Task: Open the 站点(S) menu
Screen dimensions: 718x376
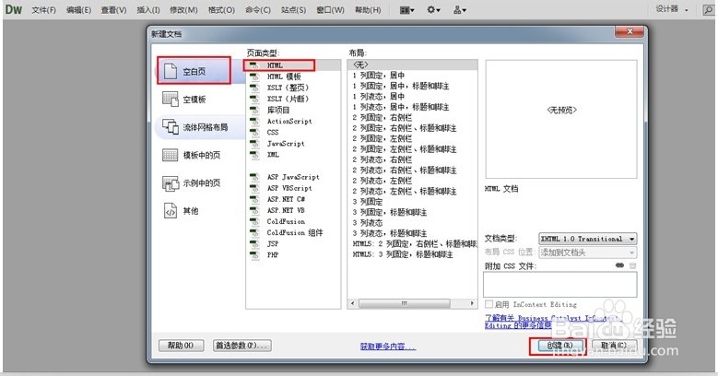Action: pos(293,9)
